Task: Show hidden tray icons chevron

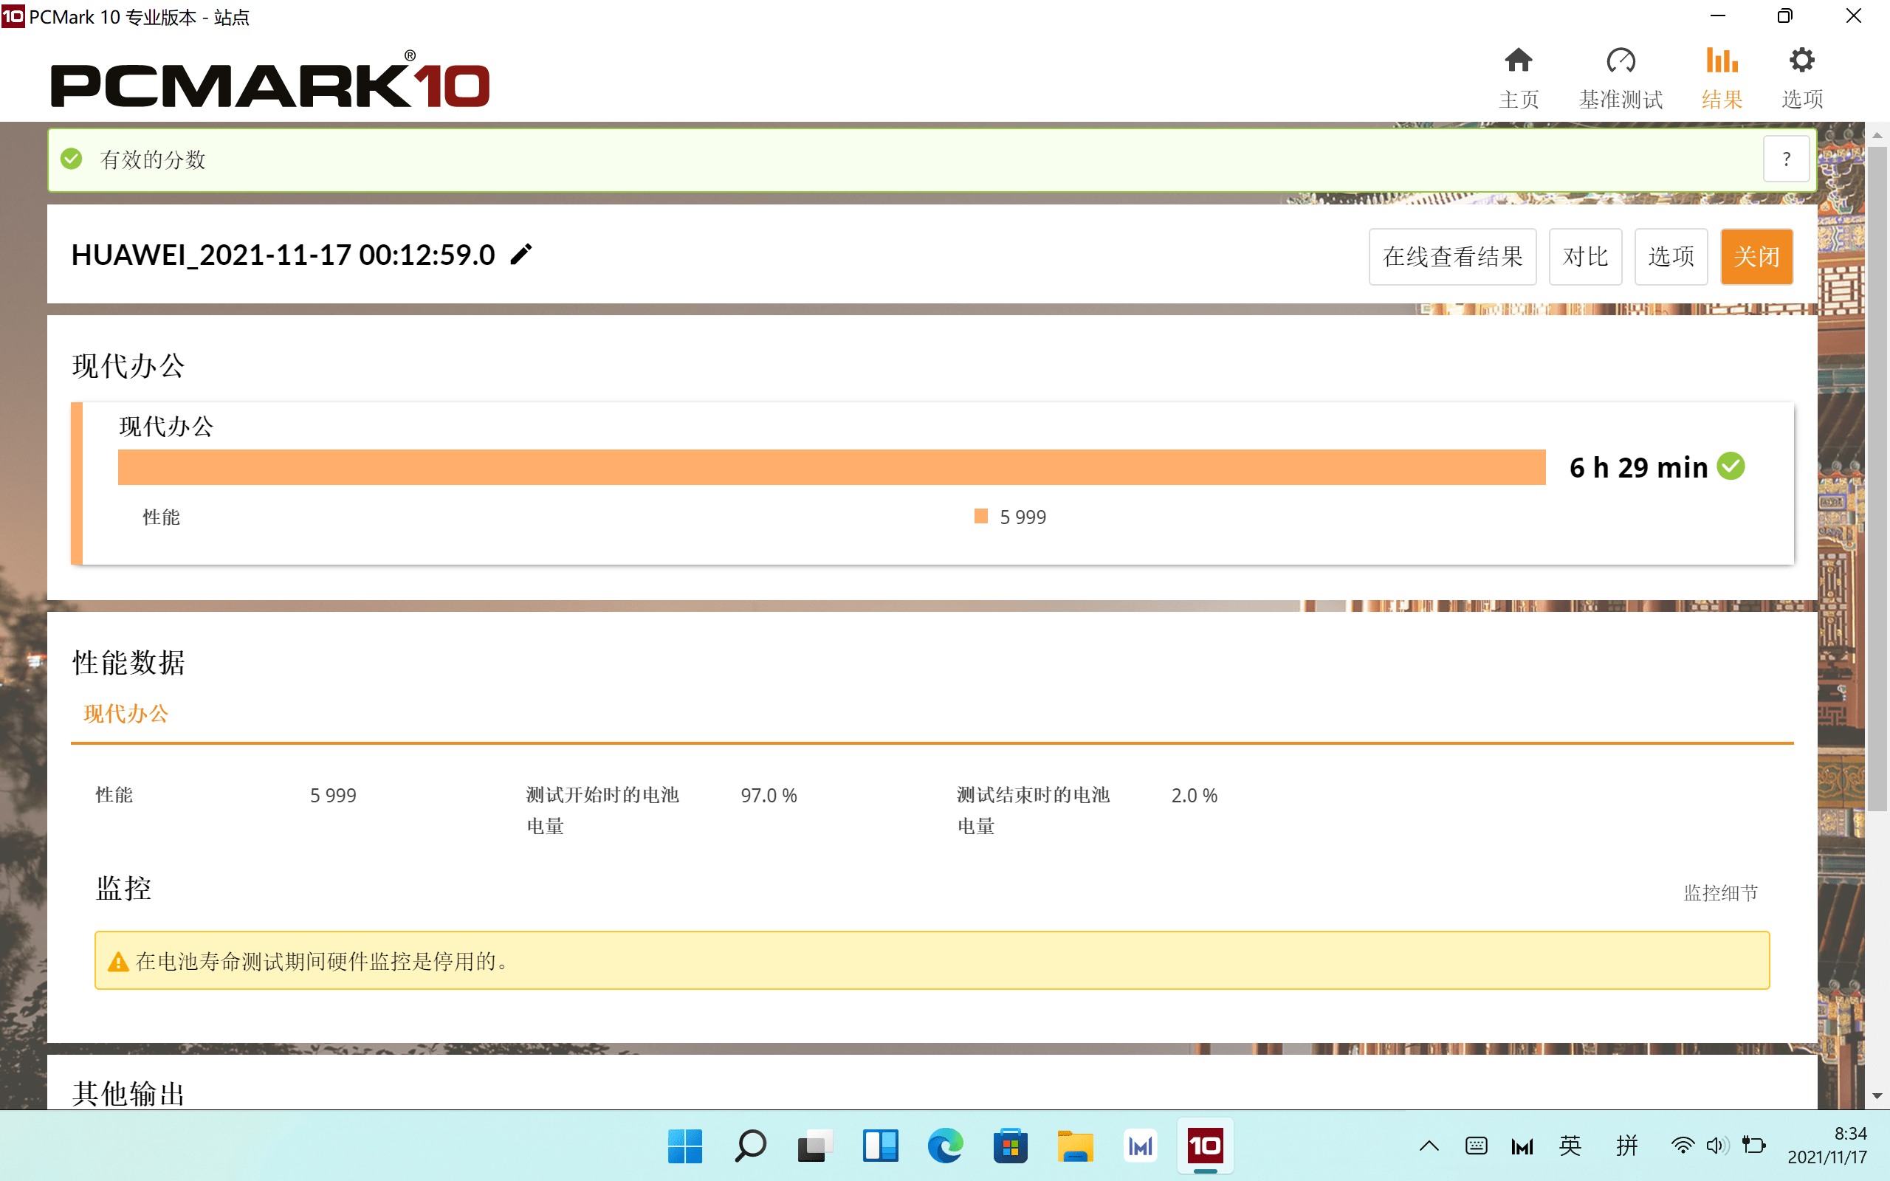Action: [x=1429, y=1146]
